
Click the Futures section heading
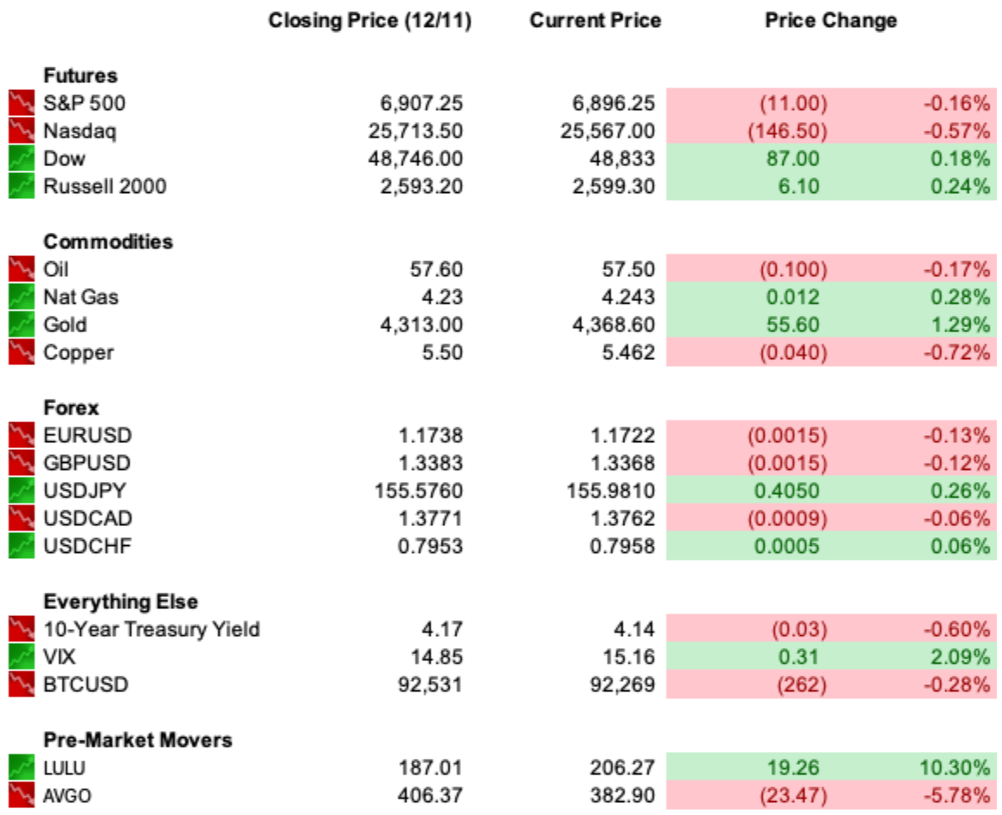point(80,75)
